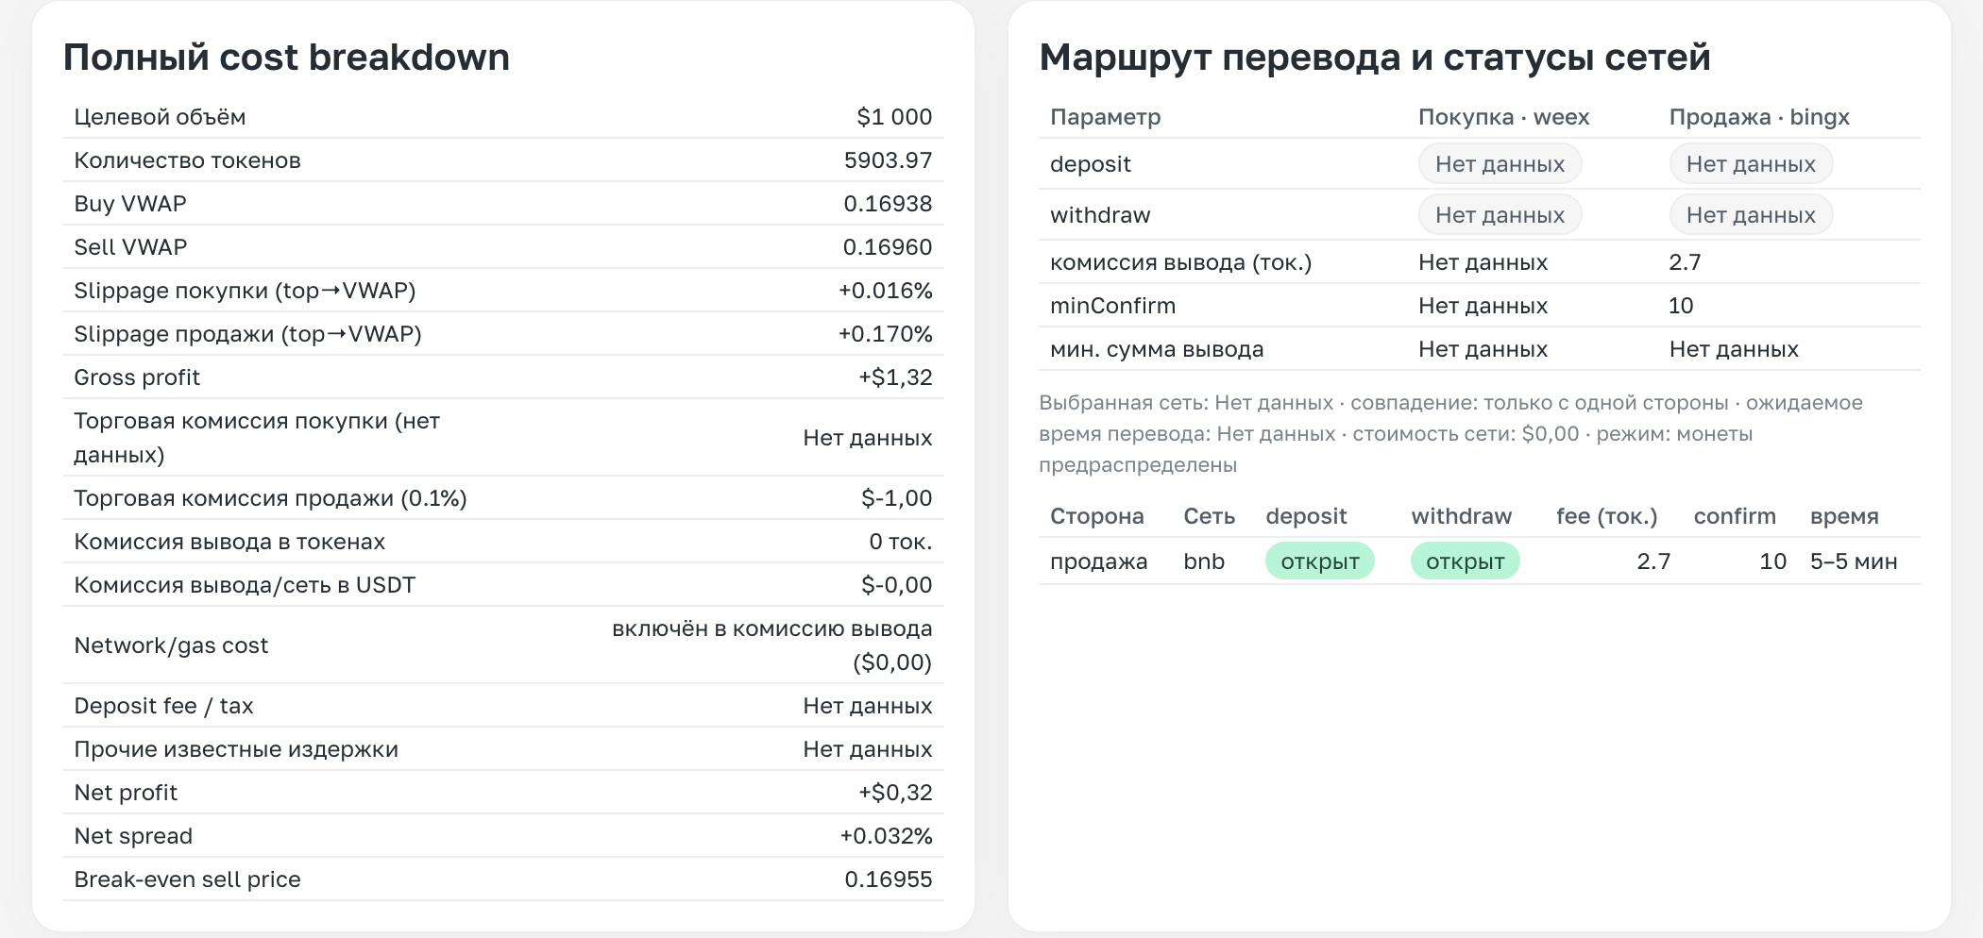Select the token count 5903.97
Image resolution: width=1983 pixels, height=938 pixels.
pos(888,160)
